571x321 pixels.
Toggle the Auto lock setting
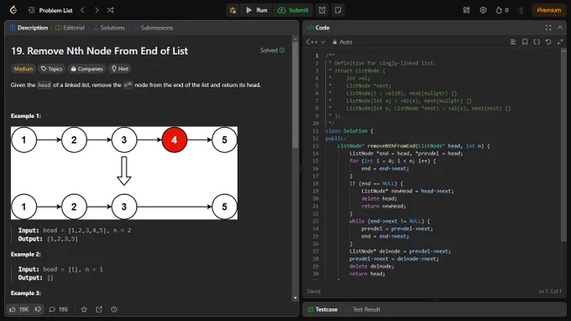tap(342, 42)
